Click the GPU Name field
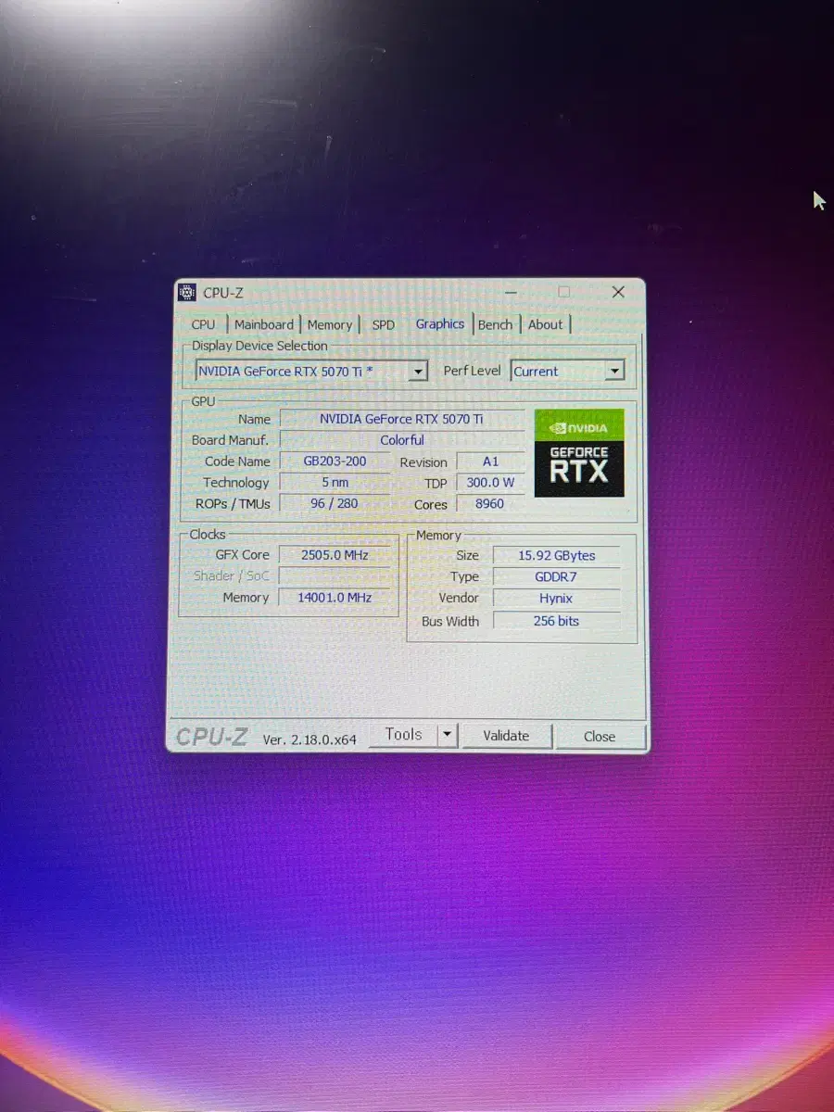 401,419
